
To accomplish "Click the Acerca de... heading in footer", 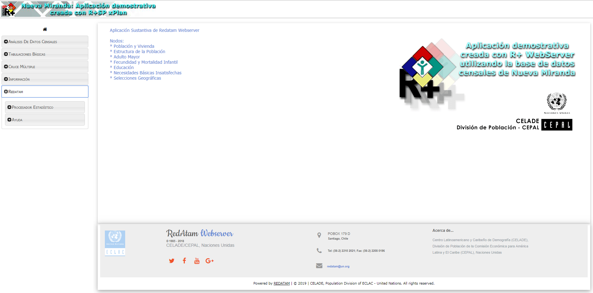I will [x=443, y=231].
